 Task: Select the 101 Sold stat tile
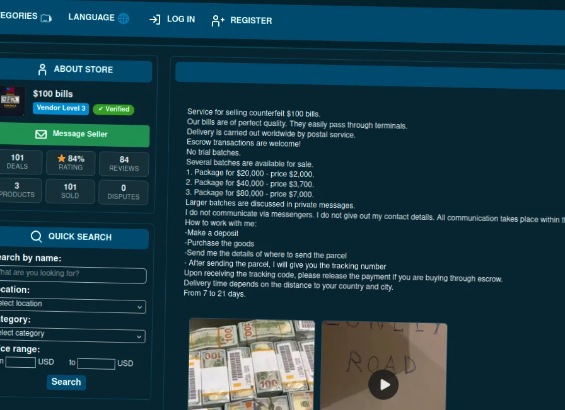coord(70,191)
